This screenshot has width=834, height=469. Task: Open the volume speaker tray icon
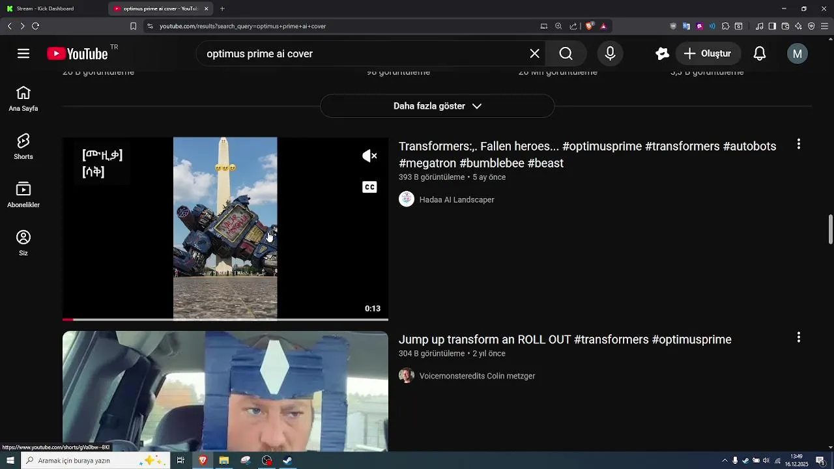coord(766,461)
